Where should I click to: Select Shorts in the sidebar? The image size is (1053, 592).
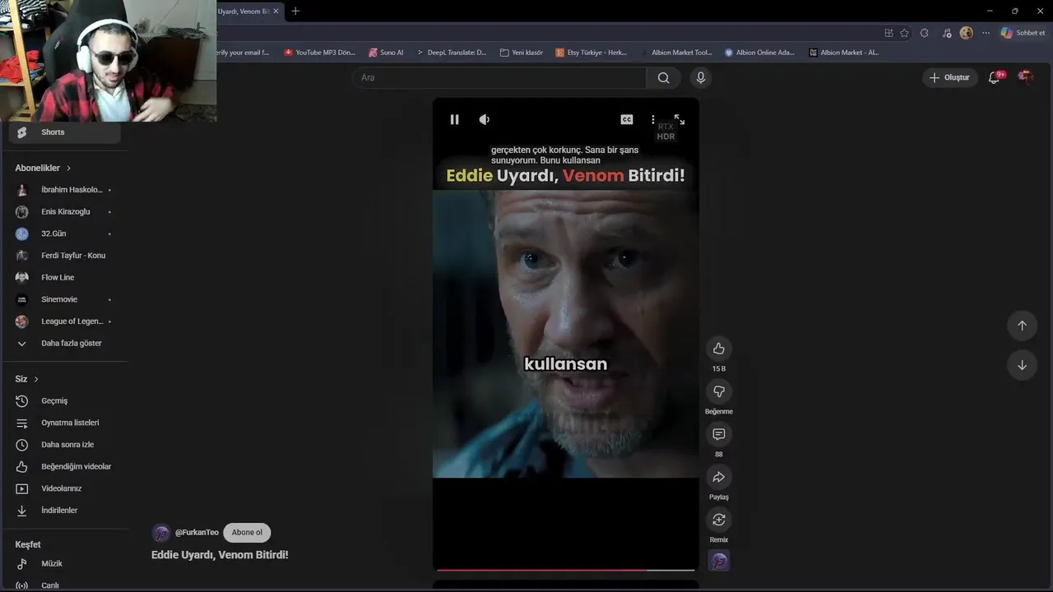point(65,132)
